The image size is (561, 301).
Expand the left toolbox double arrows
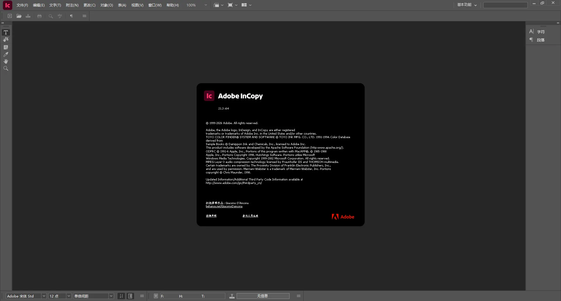pyautogui.click(x=3, y=23)
